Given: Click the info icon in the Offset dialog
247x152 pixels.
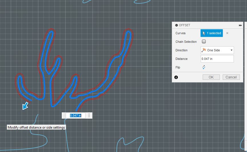Looking at the screenshot, I should [176, 77].
